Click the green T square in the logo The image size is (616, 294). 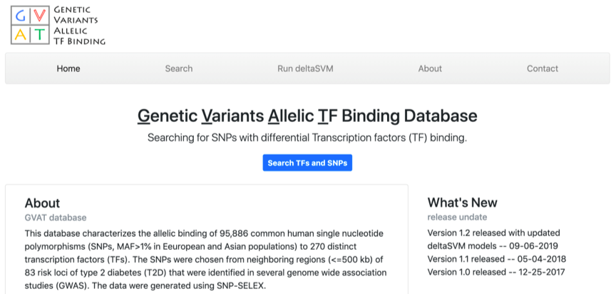[38, 34]
